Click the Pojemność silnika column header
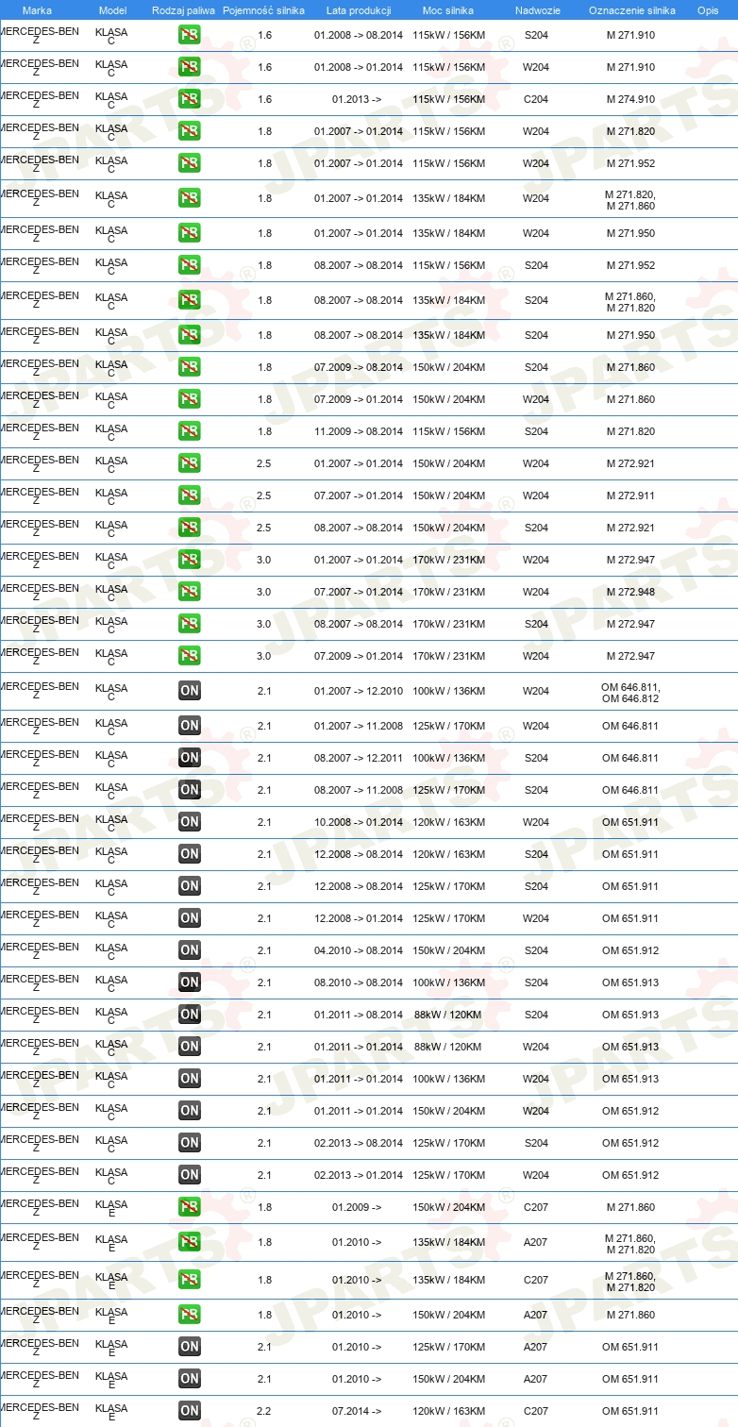 pyautogui.click(x=263, y=10)
